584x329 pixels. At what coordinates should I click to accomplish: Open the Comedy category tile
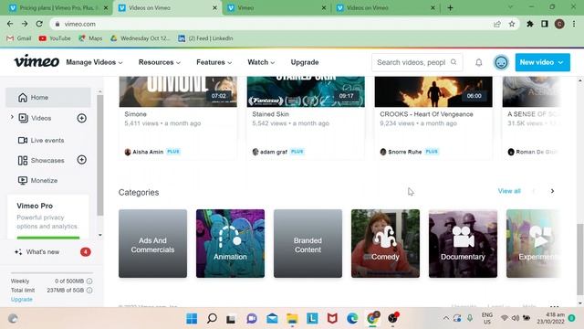click(x=385, y=244)
